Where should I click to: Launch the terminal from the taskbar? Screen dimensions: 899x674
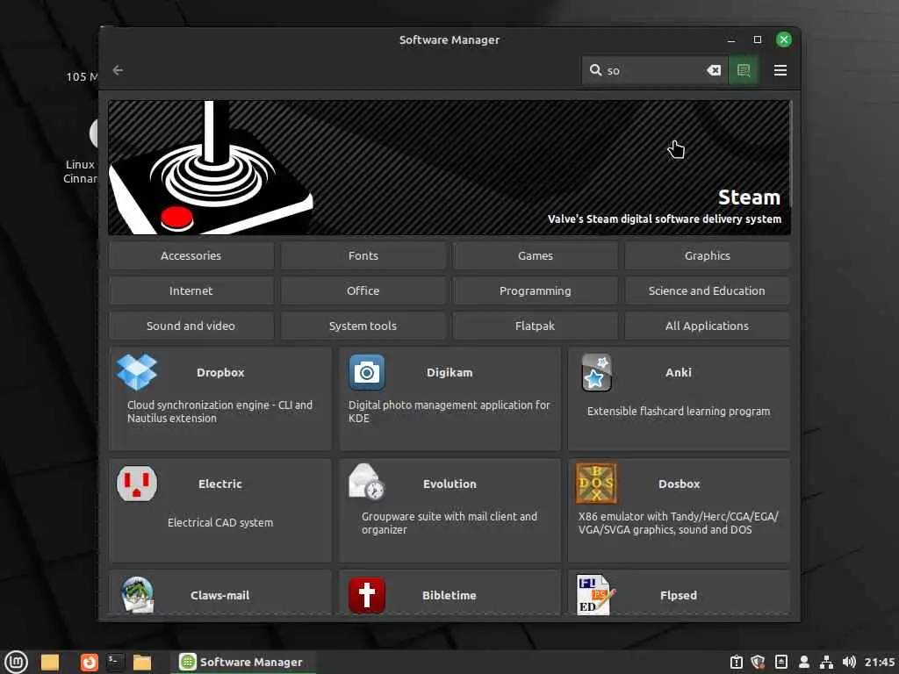pos(115,662)
